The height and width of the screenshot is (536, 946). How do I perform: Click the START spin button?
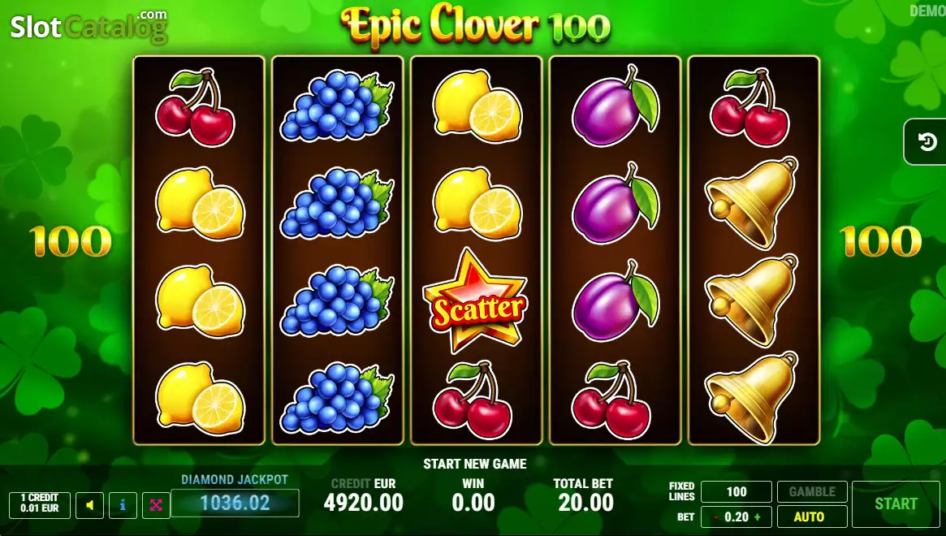click(896, 504)
